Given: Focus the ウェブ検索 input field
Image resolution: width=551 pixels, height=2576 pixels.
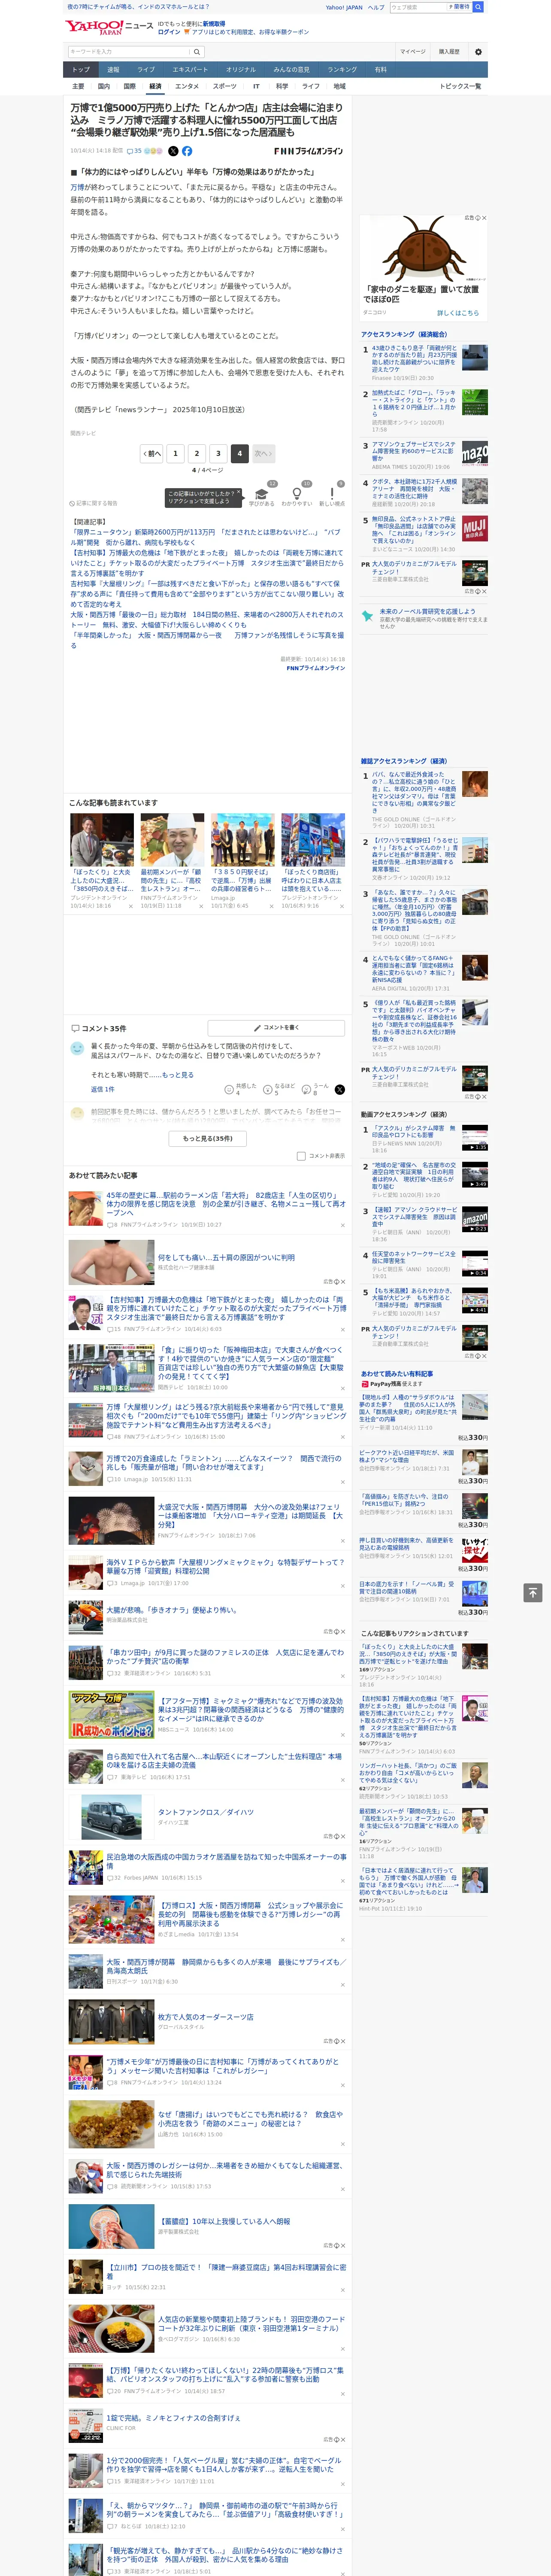Looking at the screenshot, I should [417, 7].
